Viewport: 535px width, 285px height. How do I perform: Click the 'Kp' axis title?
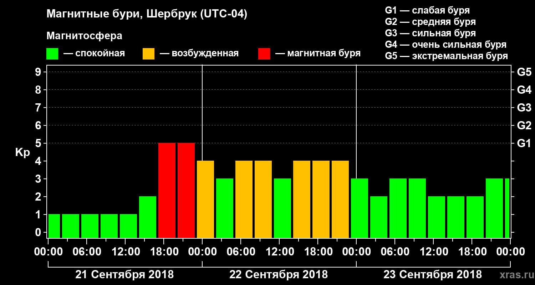[22, 153]
